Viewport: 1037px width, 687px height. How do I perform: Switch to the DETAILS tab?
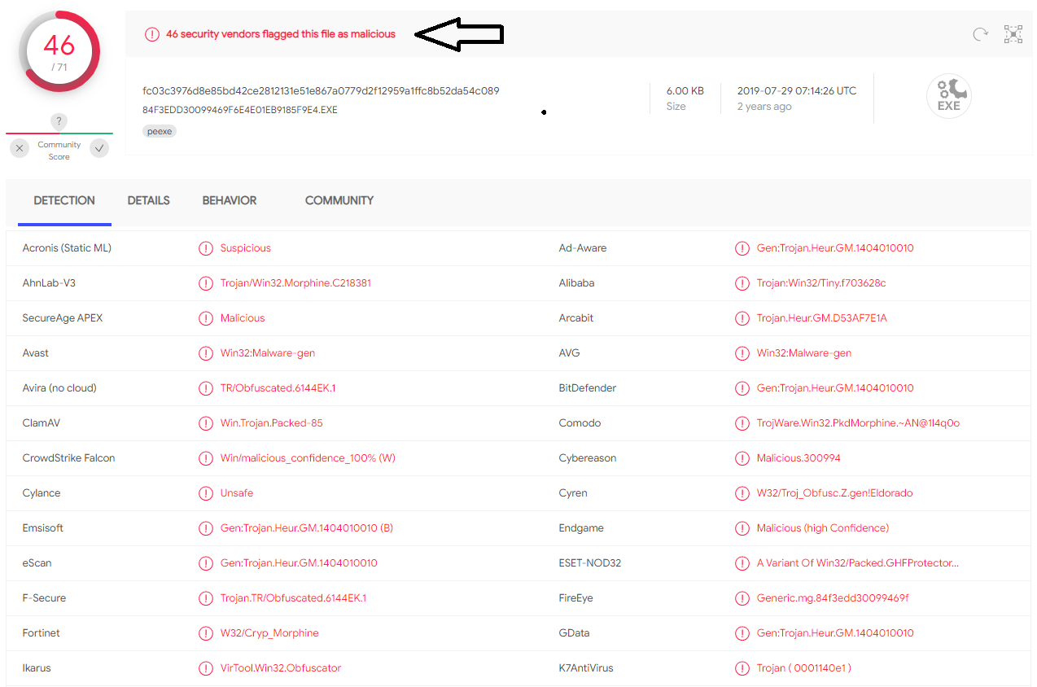149,200
